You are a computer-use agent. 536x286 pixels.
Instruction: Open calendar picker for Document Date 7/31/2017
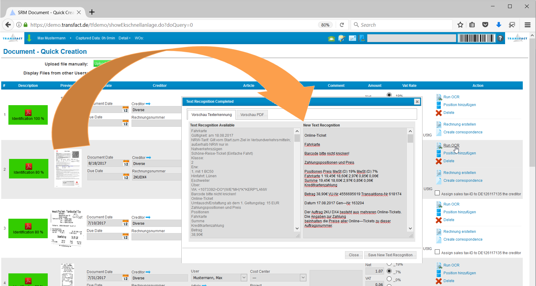pyautogui.click(x=125, y=278)
